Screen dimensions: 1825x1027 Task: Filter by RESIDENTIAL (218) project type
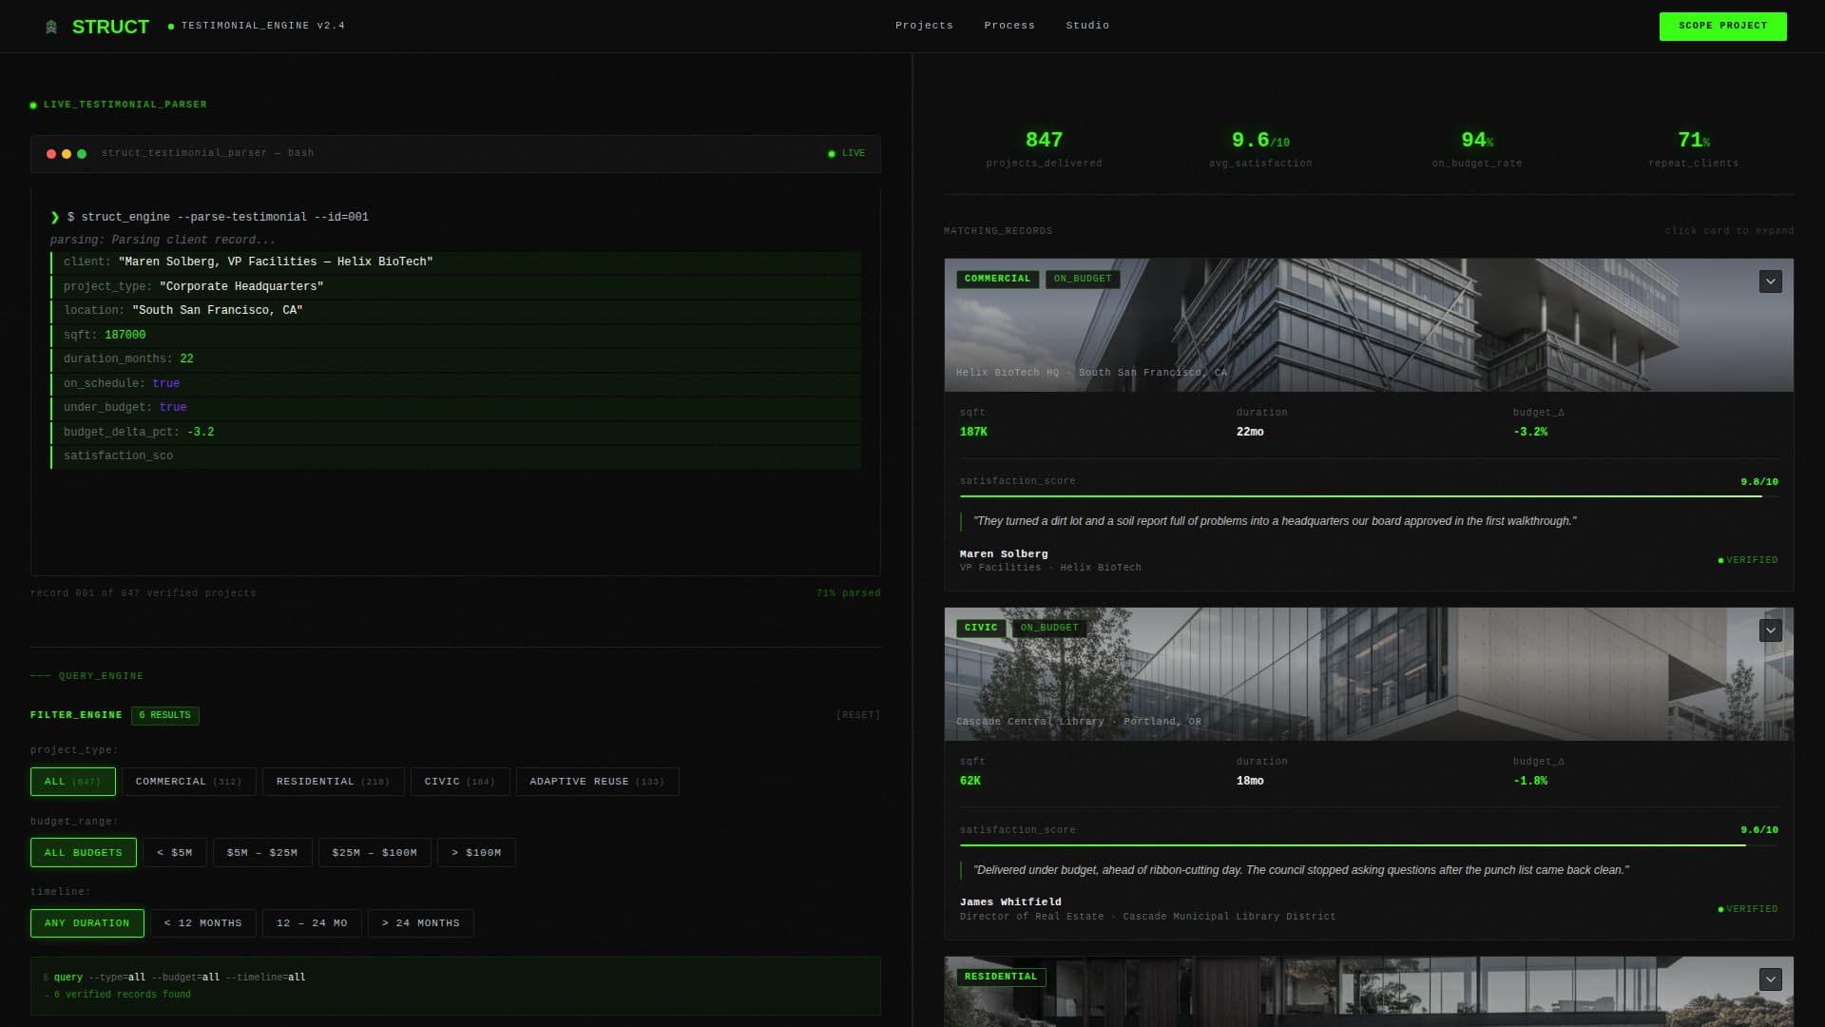point(333,782)
